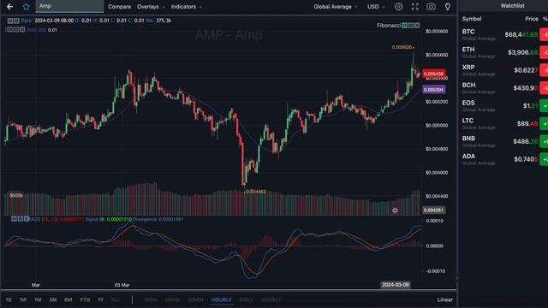Remove the MACD indicator with X icon
Image resolution: width=548 pixels, height=308 pixels.
pos(27,219)
